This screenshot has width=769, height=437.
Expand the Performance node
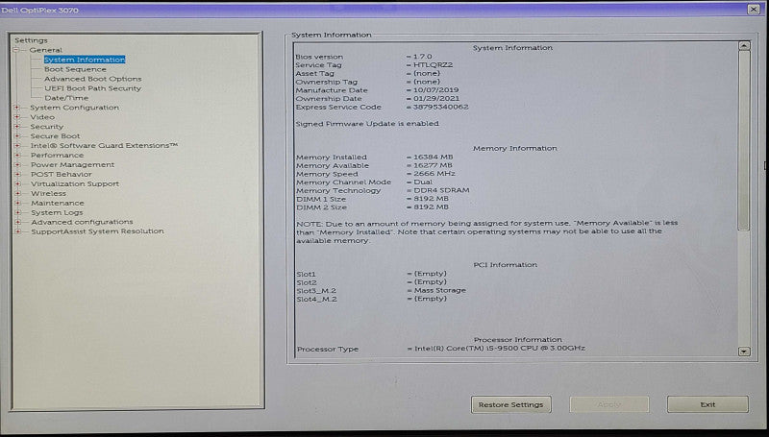pyautogui.click(x=17, y=156)
